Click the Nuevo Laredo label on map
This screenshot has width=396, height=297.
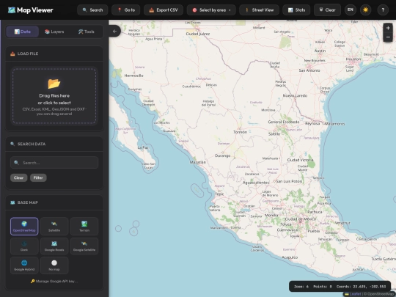(x=295, y=96)
